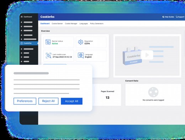This screenshot has width=185, height=140.
Task: Click the Preferences button
Action: point(25,101)
